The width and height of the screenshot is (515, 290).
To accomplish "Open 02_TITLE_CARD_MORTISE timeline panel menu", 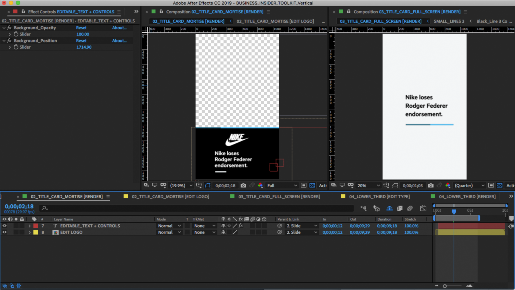I will pos(108,197).
